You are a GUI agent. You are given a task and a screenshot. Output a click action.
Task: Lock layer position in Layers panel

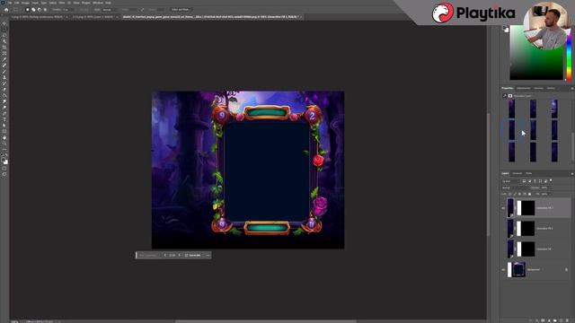pyautogui.click(x=519, y=194)
